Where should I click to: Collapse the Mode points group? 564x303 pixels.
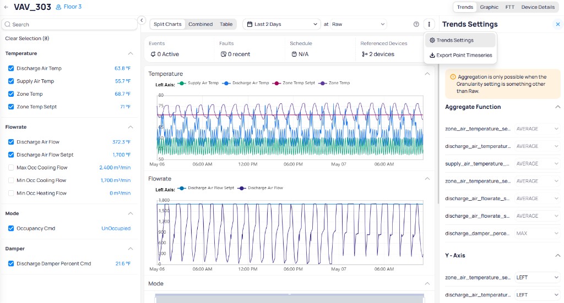131,213
